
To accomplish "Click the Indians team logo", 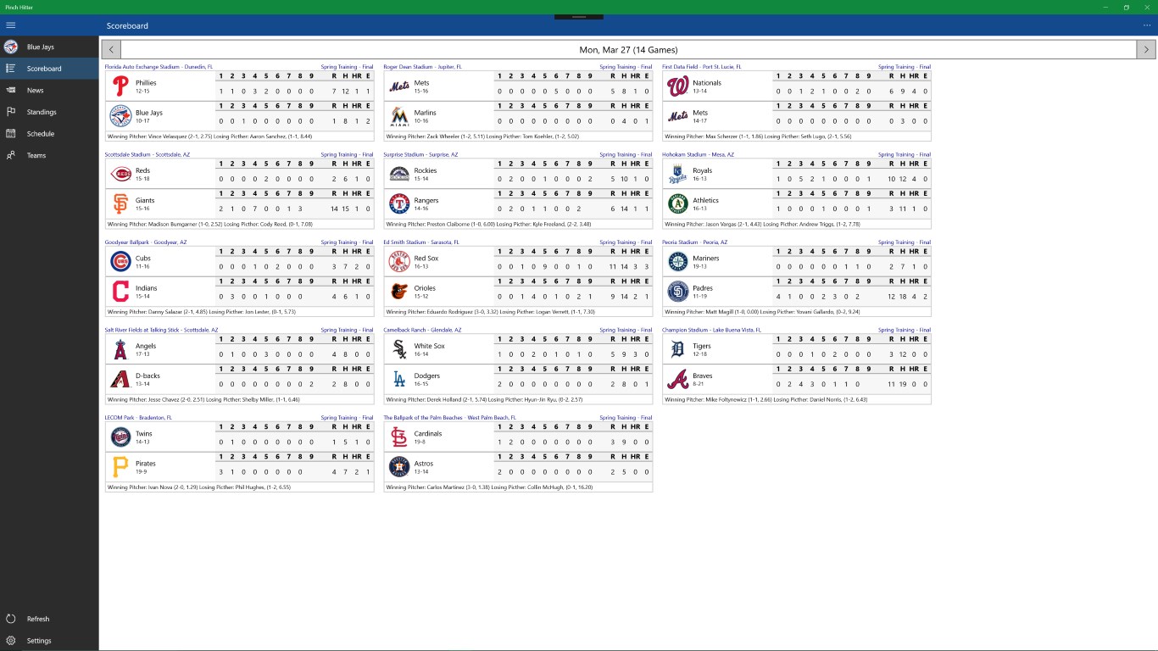I will tap(120, 292).
